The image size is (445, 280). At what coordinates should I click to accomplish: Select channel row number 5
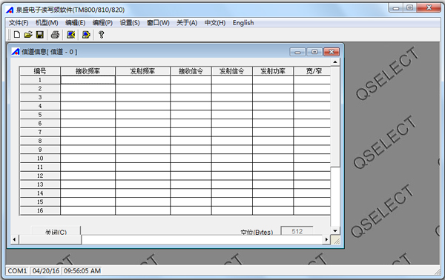click(x=40, y=115)
